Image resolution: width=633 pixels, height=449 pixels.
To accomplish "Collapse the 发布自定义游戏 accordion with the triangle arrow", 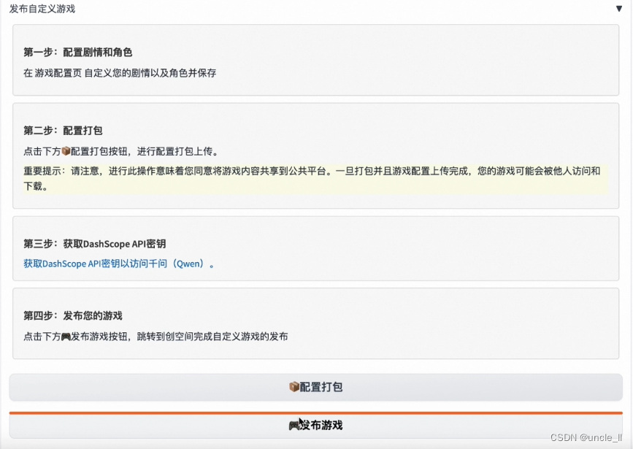I will tap(618, 8).
